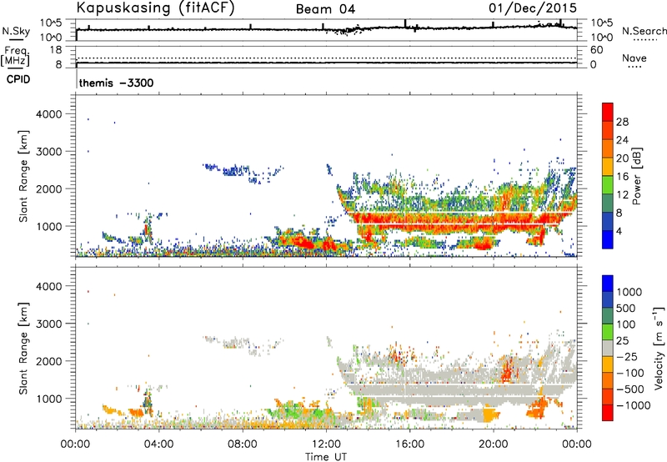667x462 pixels.
Task: Select the 20:00 time tick label
Action: pyautogui.click(x=494, y=444)
